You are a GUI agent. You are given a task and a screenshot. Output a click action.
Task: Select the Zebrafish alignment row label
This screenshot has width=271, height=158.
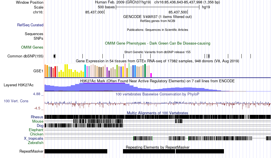(x=36, y=143)
